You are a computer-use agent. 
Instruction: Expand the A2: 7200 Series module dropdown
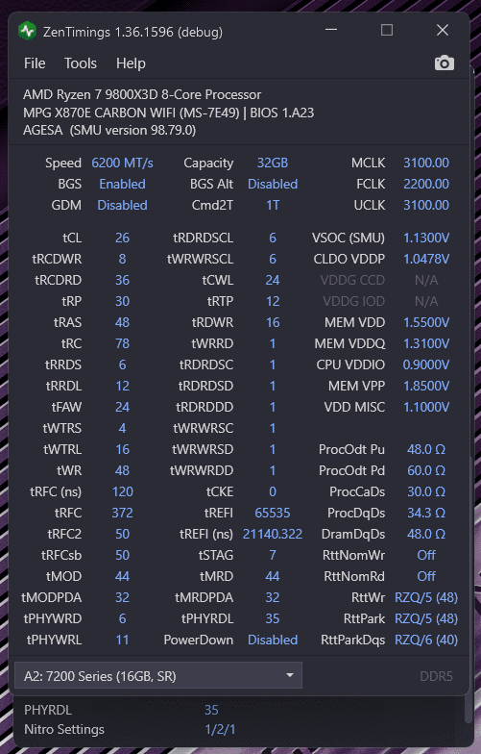[x=158, y=675]
